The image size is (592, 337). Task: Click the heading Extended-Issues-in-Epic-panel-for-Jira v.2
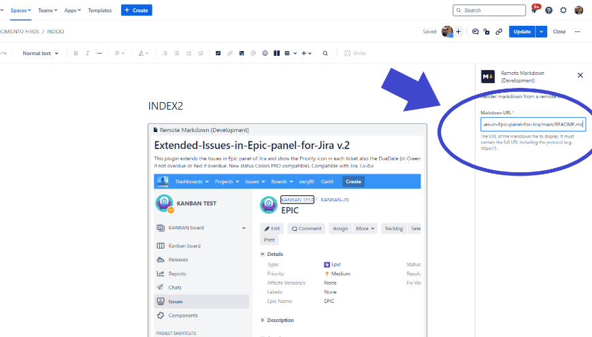[252, 146]
